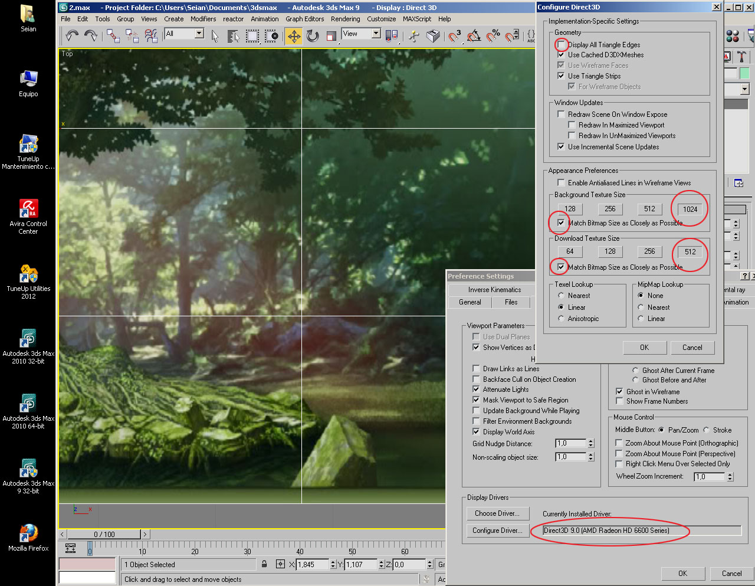The width and height of the screenshot is (755, 586).
Task: Open the Modifiers menu
Action: click(203, 19)
